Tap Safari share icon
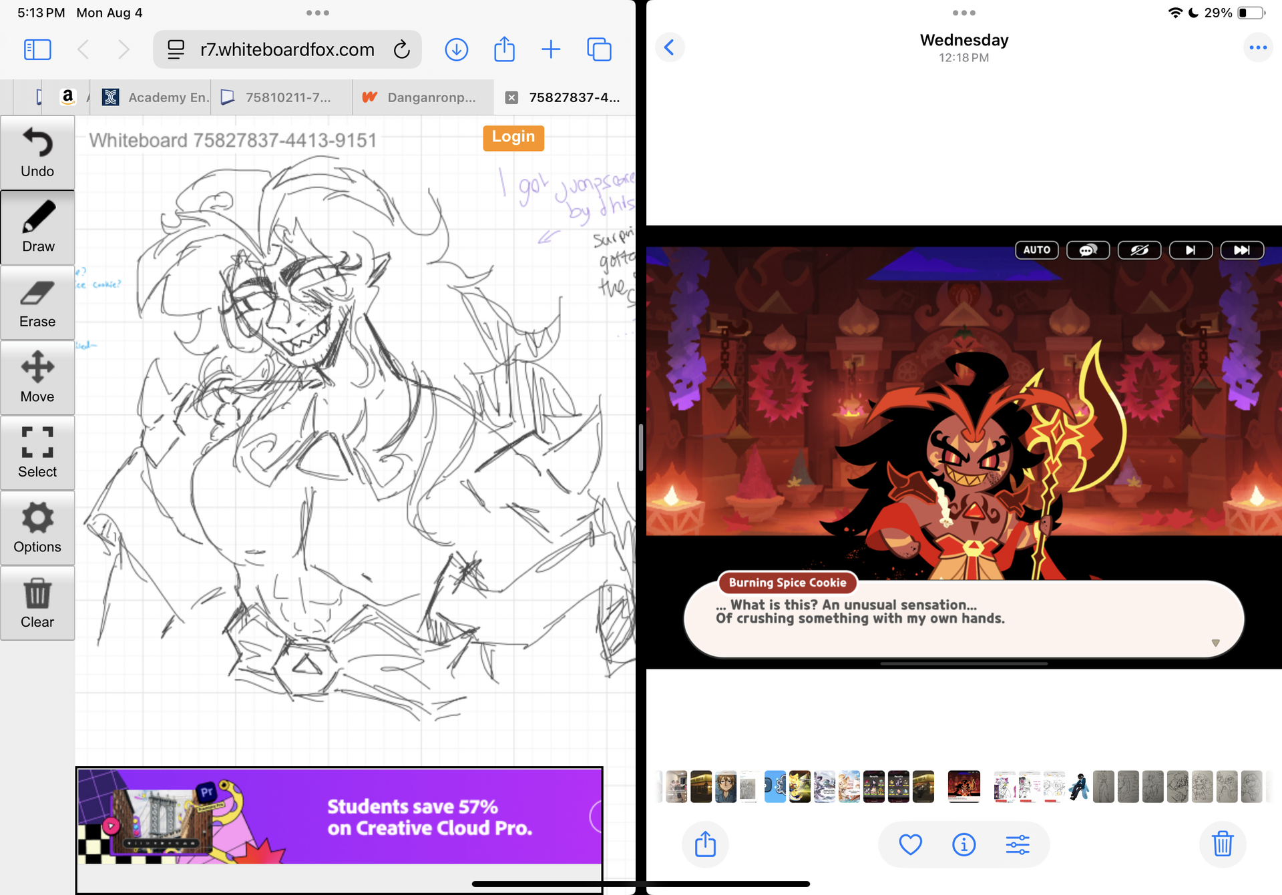 (x=504, y=49)
